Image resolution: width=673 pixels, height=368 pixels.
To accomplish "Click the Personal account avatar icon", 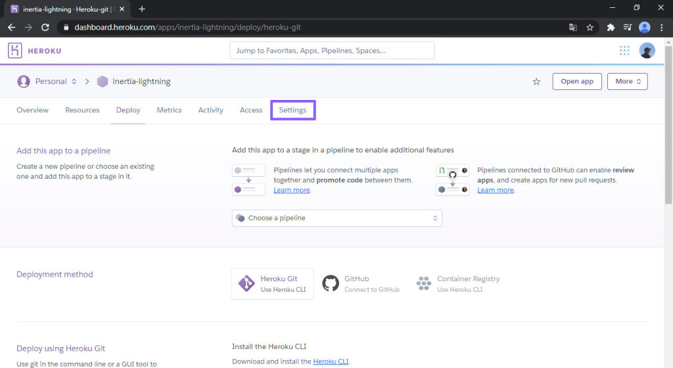I will point(24,81).
